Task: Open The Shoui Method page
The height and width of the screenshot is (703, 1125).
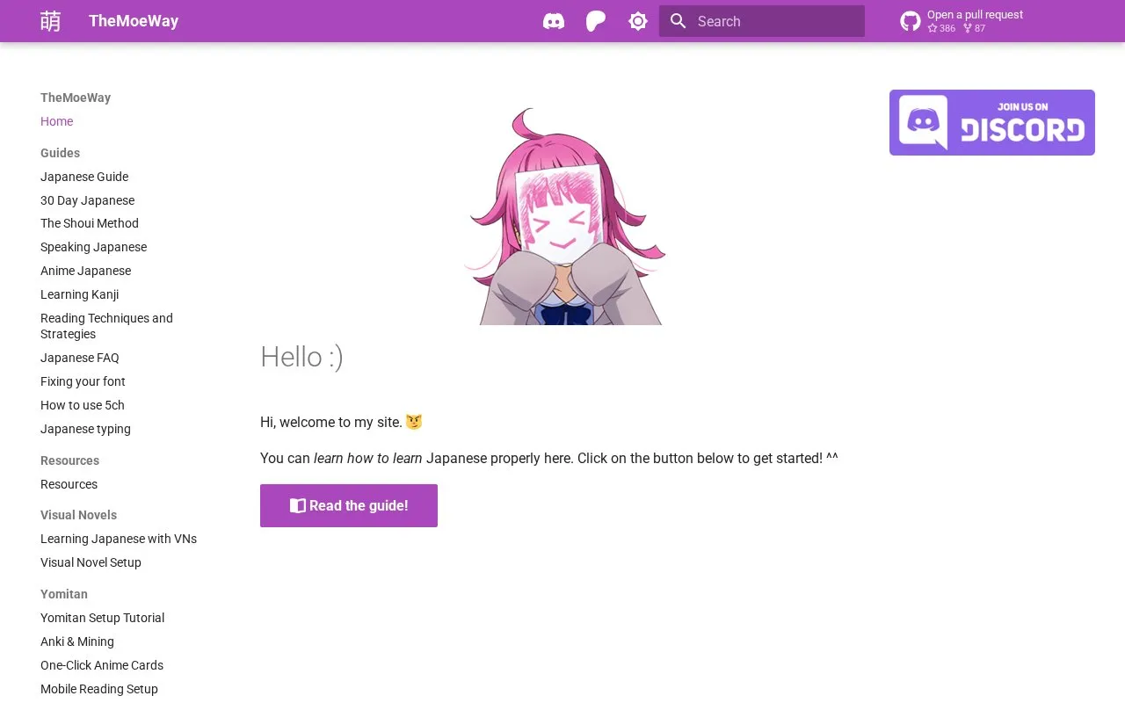Action: [90, 223]
